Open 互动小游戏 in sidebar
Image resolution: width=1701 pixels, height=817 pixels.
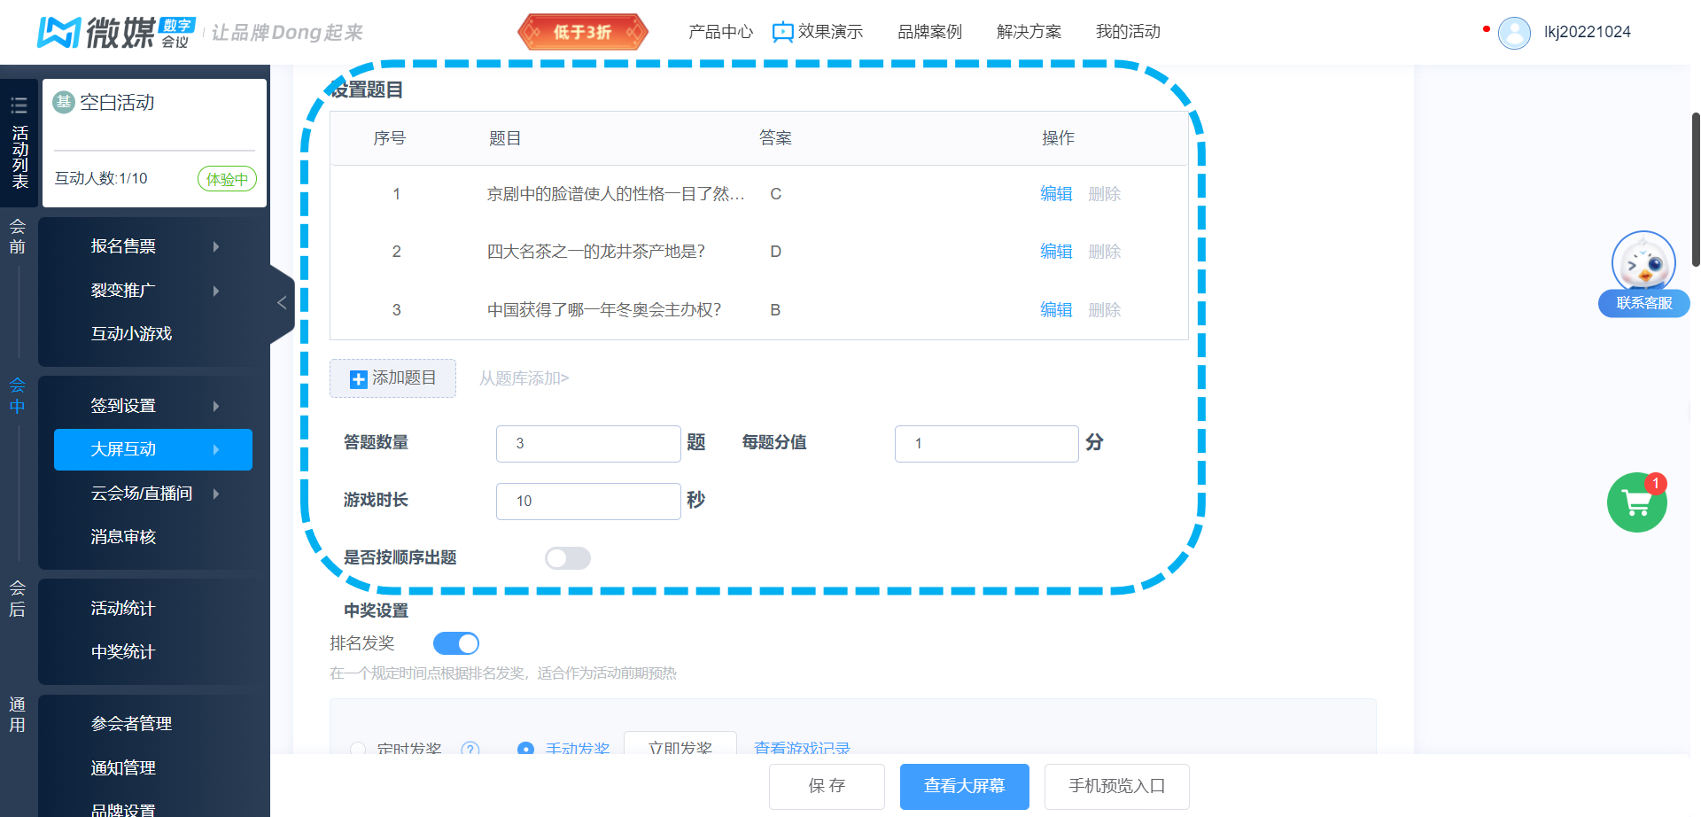(131, 334)
